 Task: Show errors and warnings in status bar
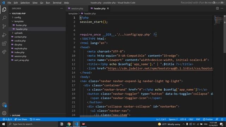coord(7,119)
